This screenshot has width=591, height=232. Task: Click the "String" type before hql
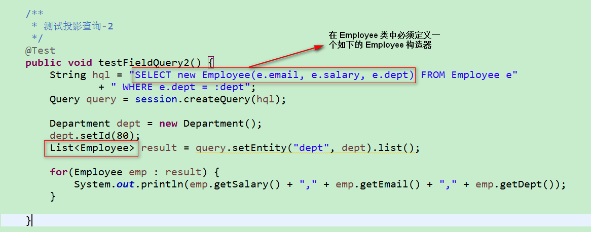pos(68,75)
